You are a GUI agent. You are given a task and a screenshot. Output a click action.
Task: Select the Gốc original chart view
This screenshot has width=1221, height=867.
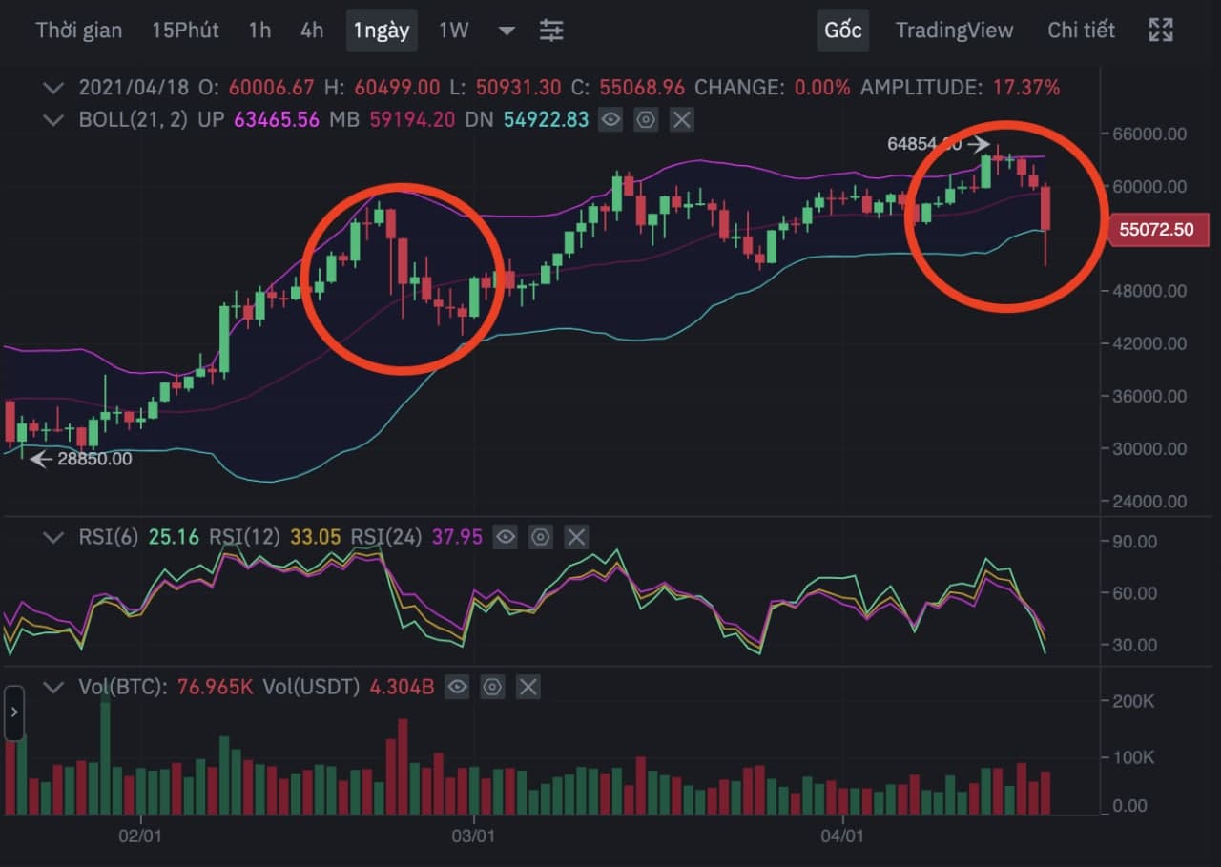click(x=843, y=30)
